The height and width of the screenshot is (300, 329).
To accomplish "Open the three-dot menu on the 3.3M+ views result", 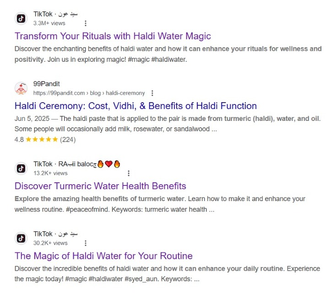I will click(86, 23).
